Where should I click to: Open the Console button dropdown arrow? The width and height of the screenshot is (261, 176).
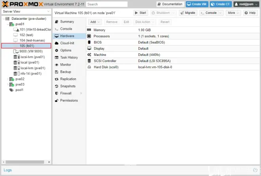pyautogui.click(x=221, y=13)
